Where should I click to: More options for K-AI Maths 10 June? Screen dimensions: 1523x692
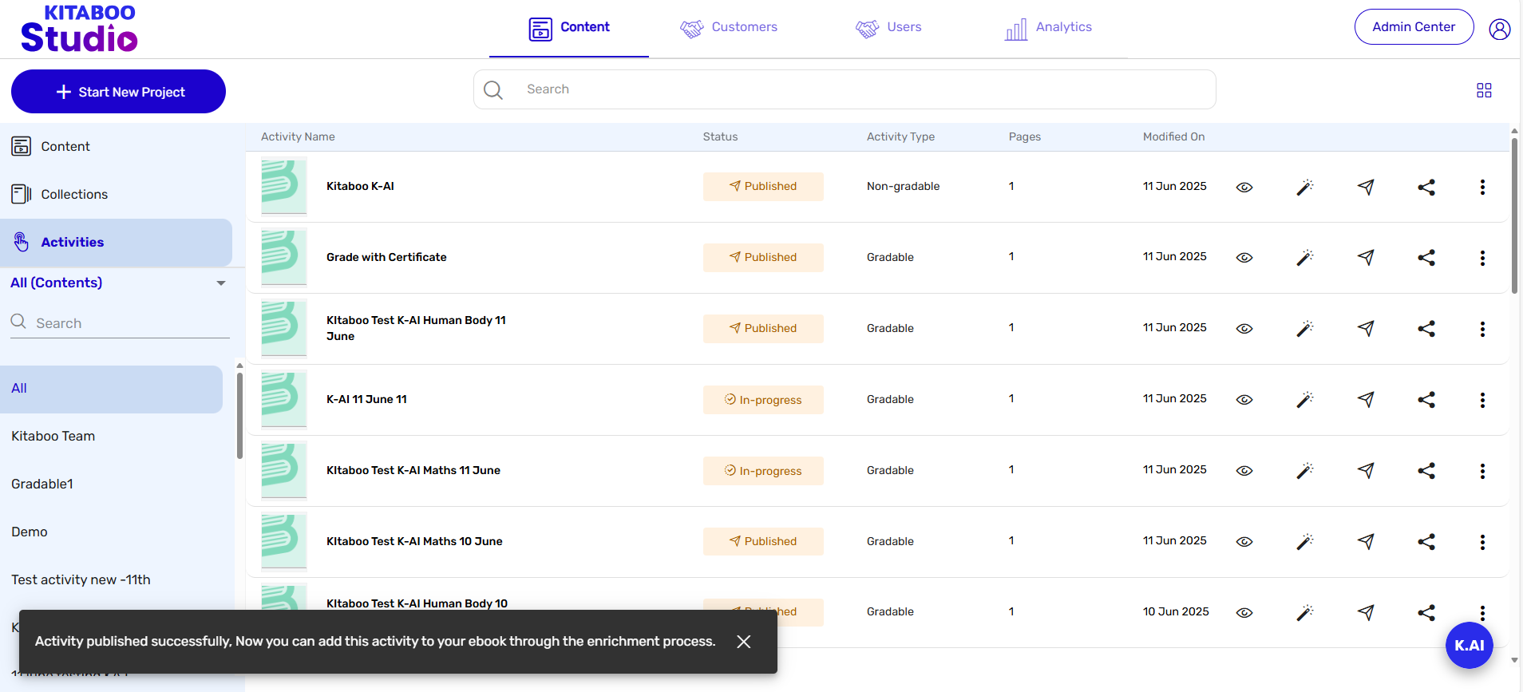tap(1482, 542)
